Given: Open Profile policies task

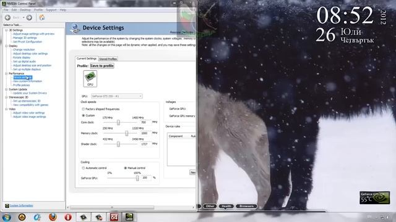Looking at the screenshot, I should click(x=22, y=85).
